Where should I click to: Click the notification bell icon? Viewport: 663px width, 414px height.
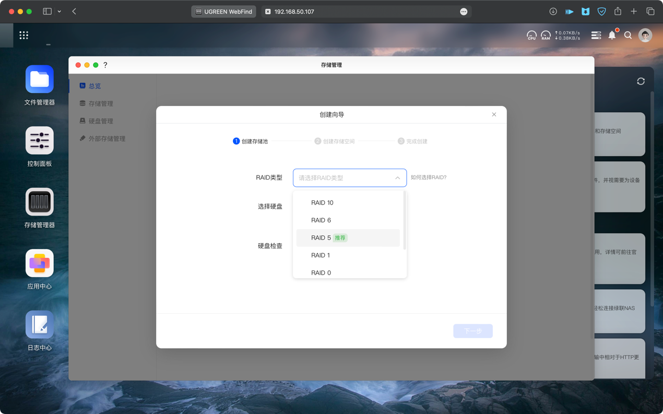coord(612,36)
